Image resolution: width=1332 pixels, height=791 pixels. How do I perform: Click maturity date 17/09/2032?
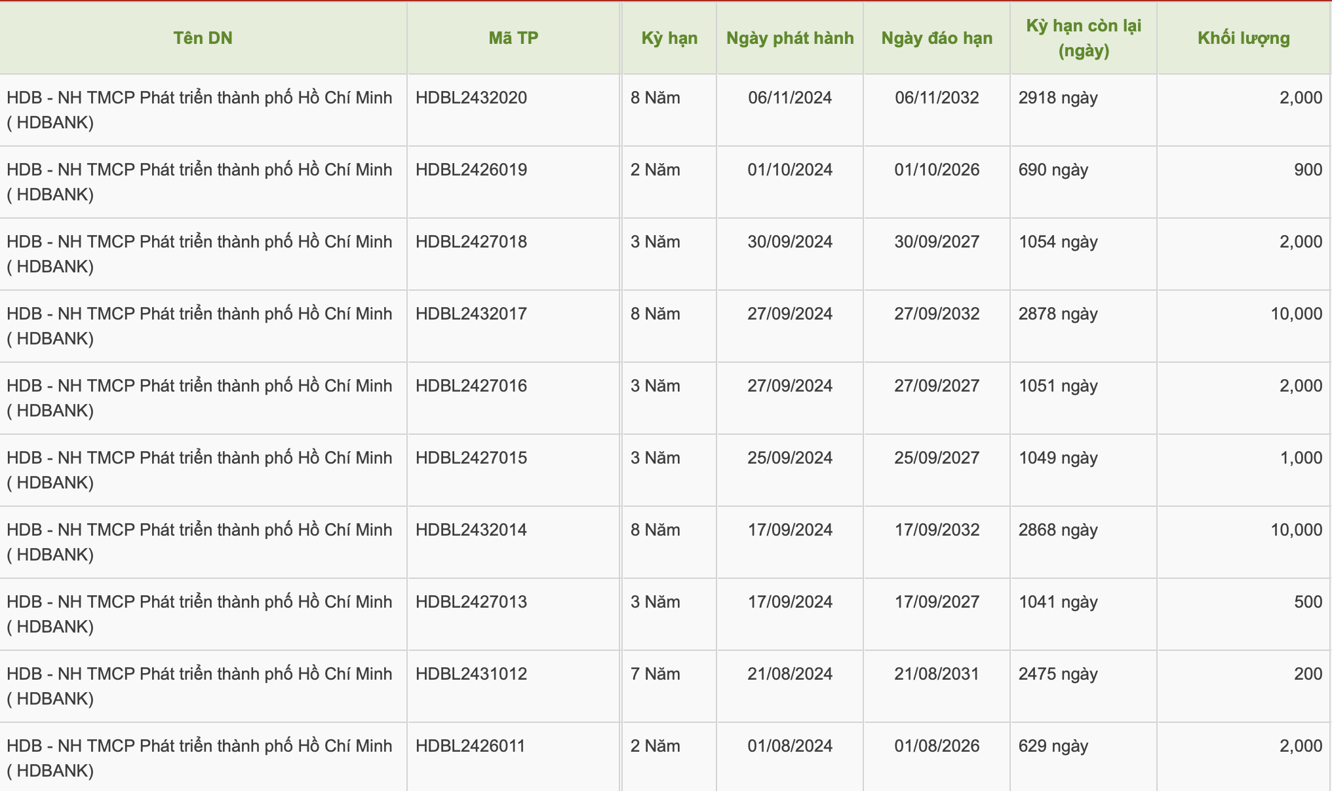(x=937, y=530)
